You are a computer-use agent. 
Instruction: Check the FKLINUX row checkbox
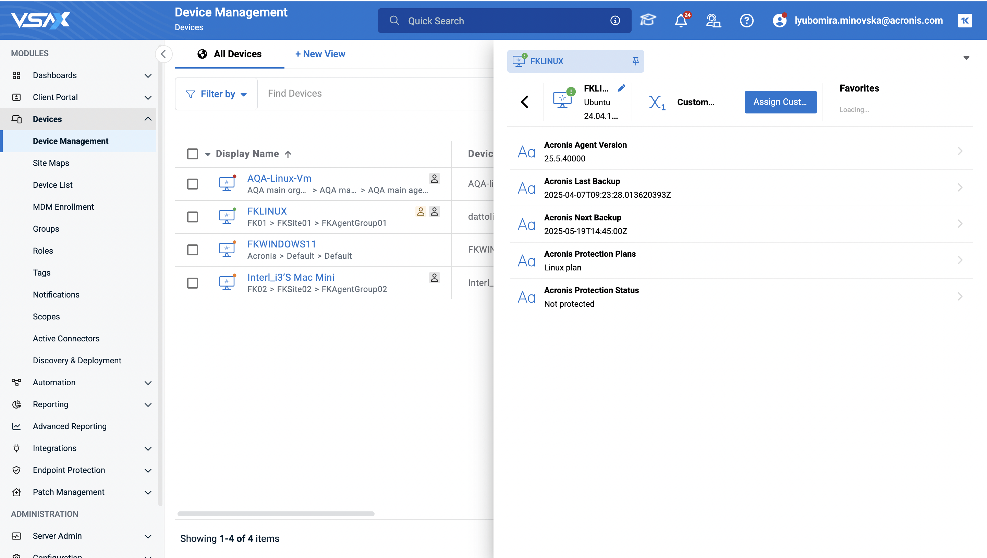(x=192, y=217)
